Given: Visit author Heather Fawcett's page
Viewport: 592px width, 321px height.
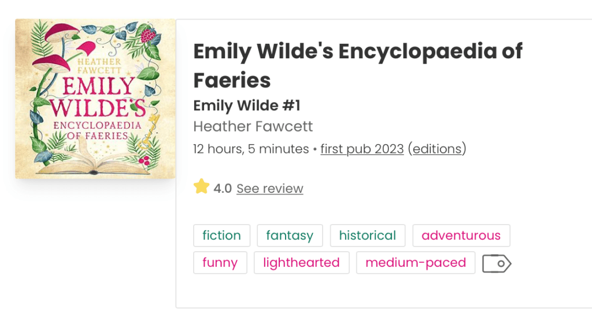Looking at the screenshot, I should pos(253,126).
